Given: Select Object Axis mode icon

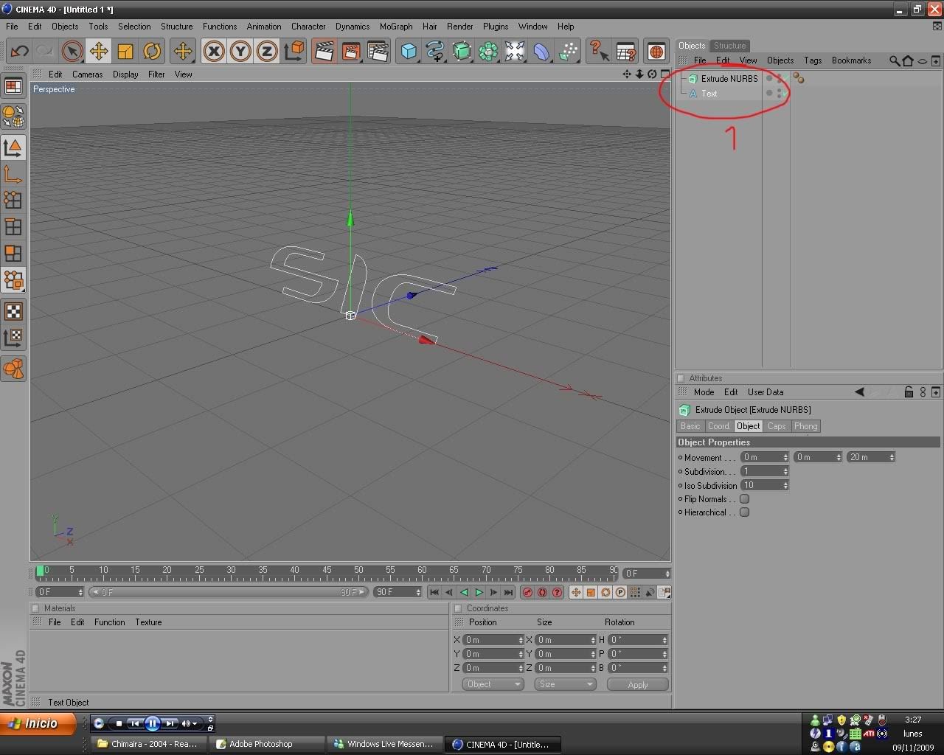Looking at the screenshot, I should pyautogui.click(x=13, y=174).
